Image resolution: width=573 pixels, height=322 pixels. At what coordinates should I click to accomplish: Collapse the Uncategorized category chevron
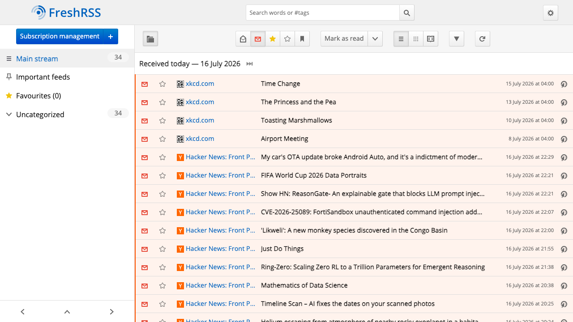click(9, 114)
